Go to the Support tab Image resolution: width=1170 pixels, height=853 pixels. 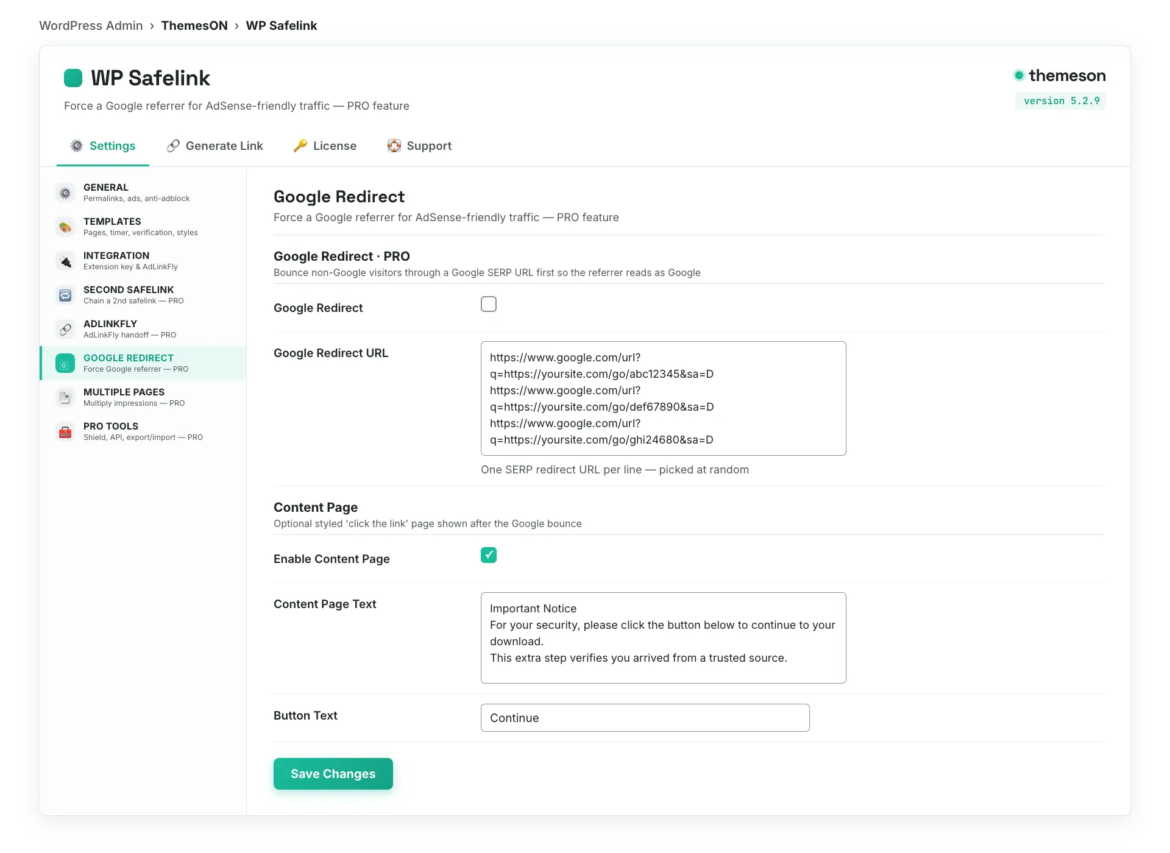click(420, 146)
